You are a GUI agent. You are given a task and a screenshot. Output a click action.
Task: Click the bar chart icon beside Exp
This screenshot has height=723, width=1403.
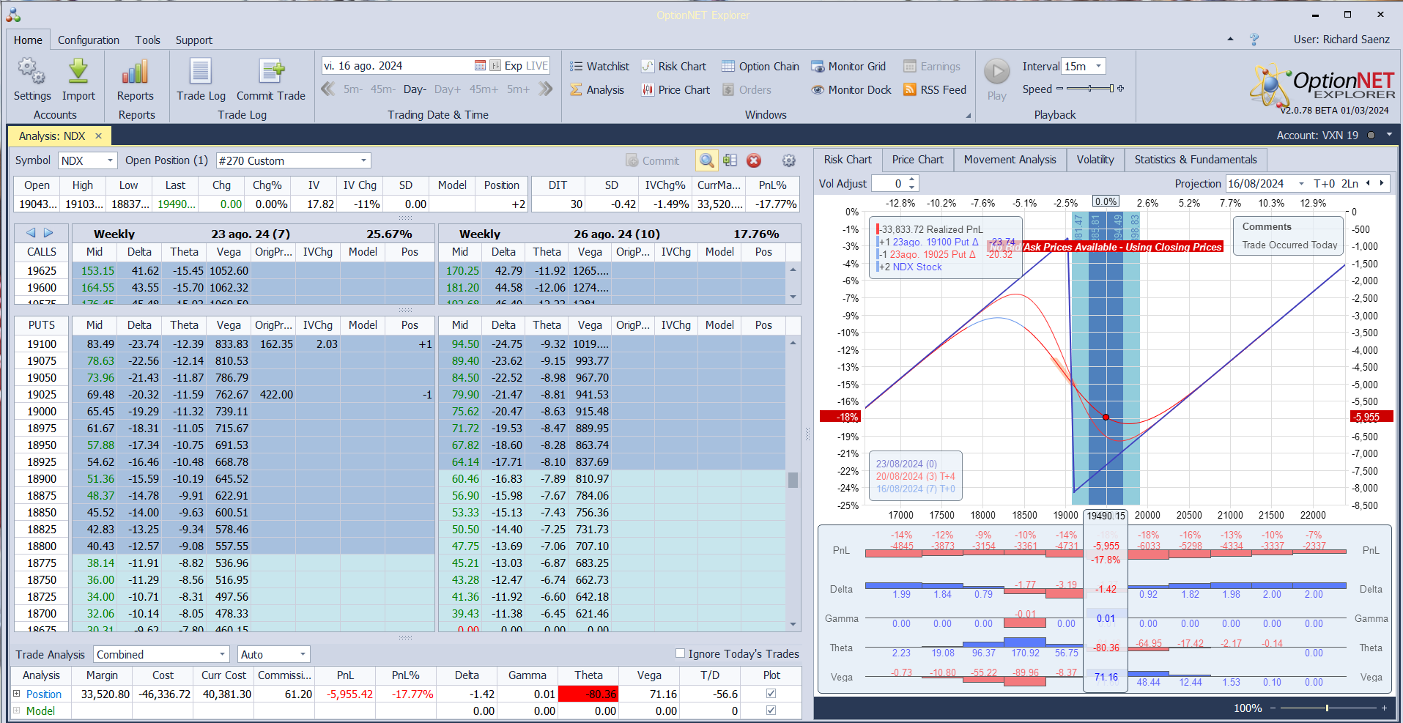(495, 66)
